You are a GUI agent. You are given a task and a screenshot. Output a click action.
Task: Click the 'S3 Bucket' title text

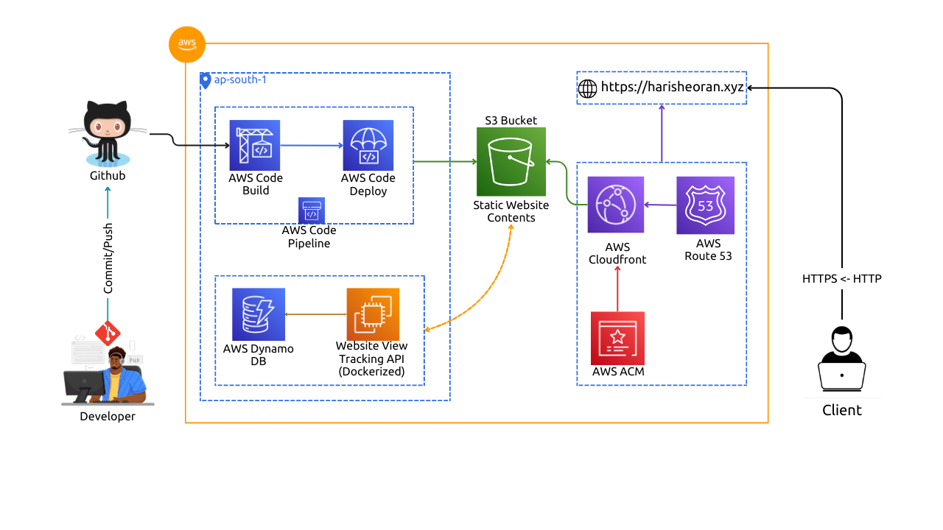511,120
